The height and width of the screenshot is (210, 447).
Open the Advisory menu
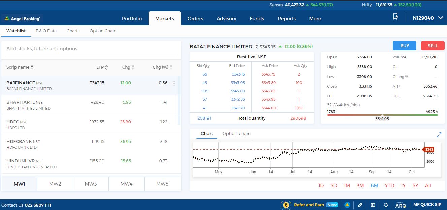coord(226,19)
